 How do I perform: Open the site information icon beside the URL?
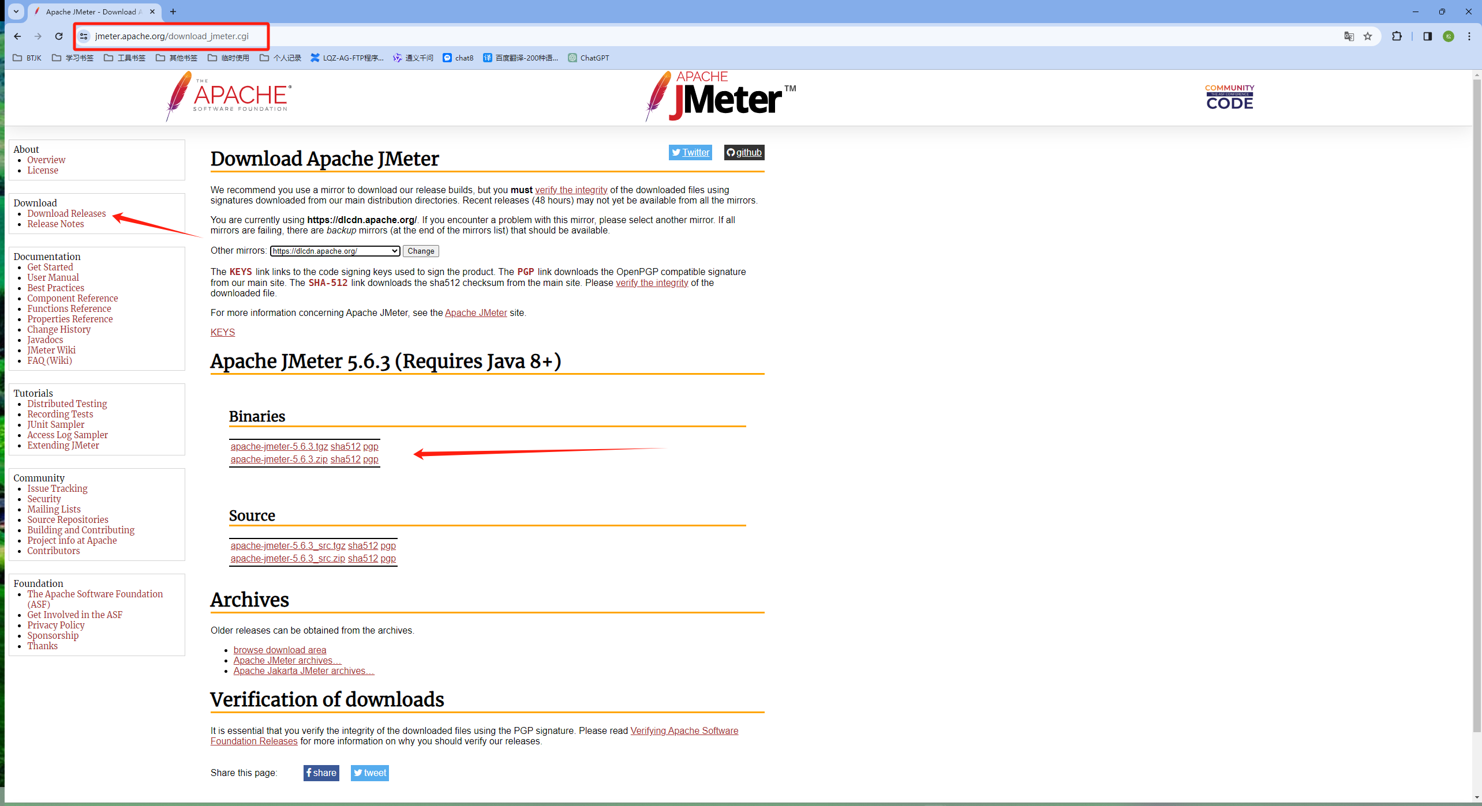84,36
